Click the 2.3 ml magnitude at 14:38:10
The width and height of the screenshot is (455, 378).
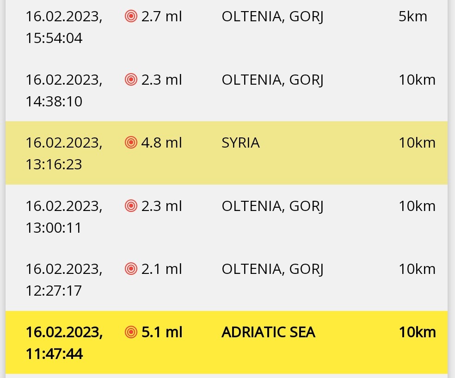[161, 80]
